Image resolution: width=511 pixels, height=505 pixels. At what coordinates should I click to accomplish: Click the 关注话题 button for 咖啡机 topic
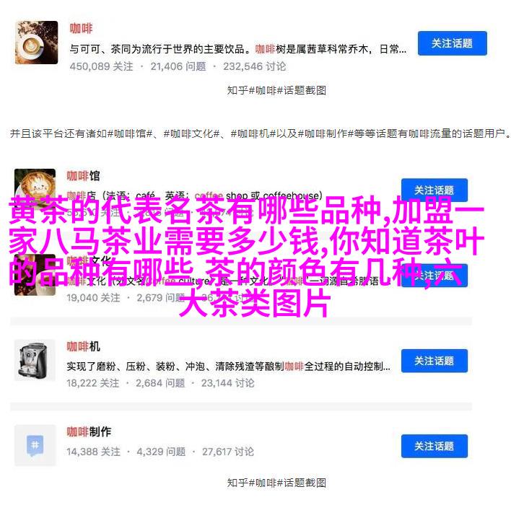point(434,361)
